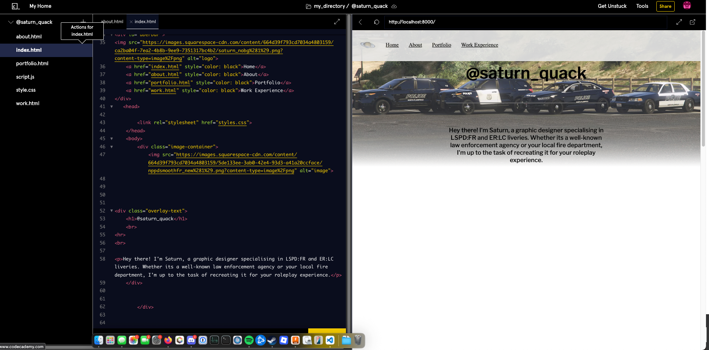Open work.html file
This screenshot has width=709, height=350.
click(x=28, y=103)
